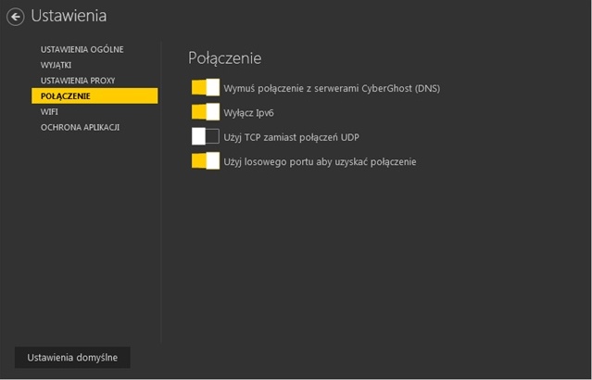Viewport: 592px width, 380px height.
Task: Go to the WYJĄTKI section
Action: coord(56,65)
